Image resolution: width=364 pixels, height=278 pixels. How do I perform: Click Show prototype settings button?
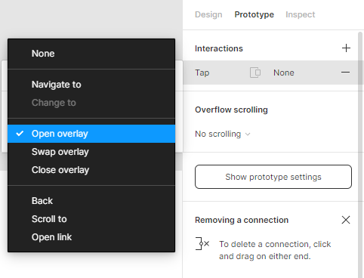(273, 177)
